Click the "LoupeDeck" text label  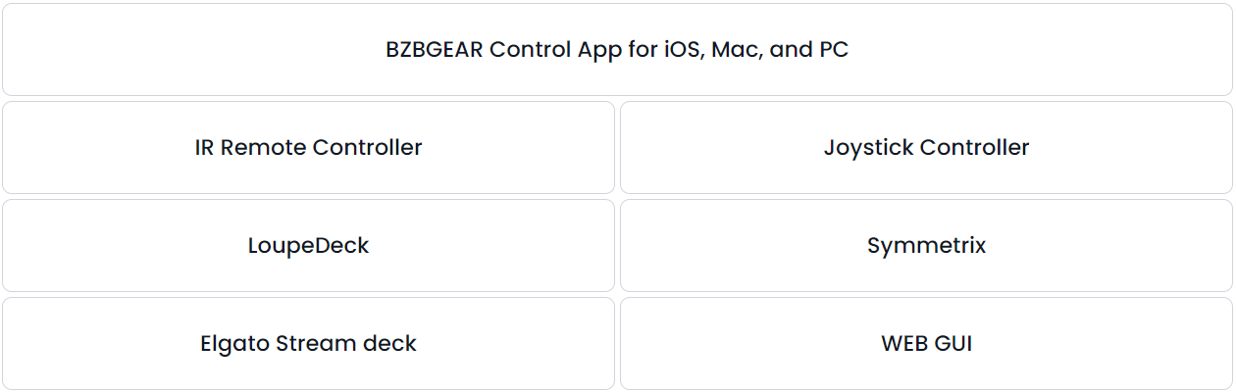pyautogui.click(x=308, y=246)
